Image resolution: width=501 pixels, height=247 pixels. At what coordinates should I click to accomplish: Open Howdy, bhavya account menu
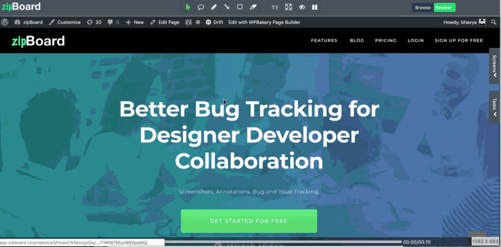pyautogui.click(x=464, y=22)
